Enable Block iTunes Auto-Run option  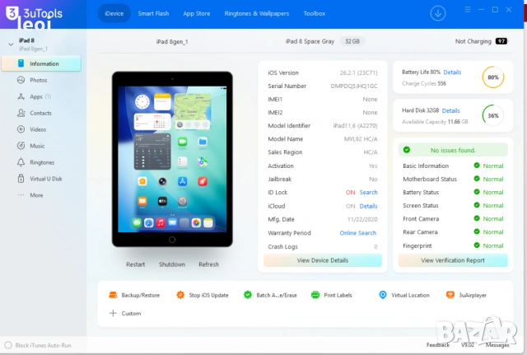(8, 345)
